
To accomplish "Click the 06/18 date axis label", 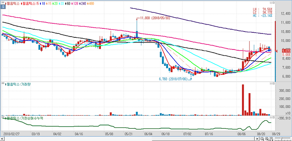I will 165,134.
